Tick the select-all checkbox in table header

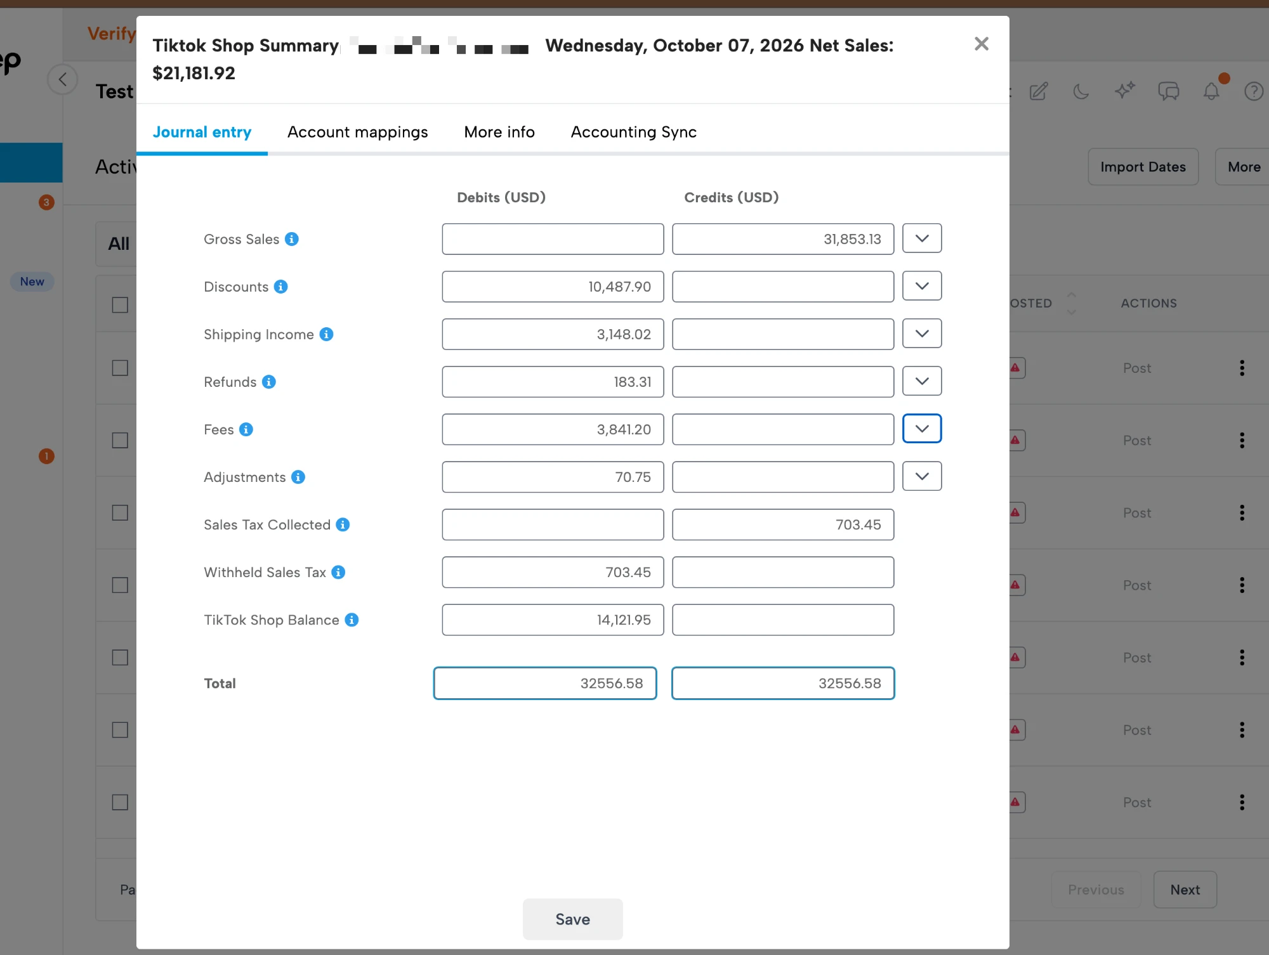(x=120, y=304)
